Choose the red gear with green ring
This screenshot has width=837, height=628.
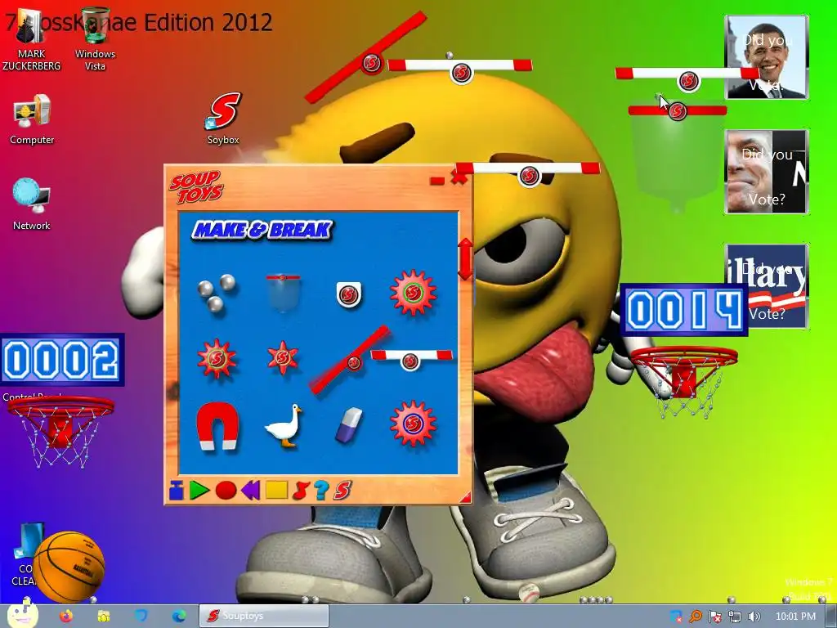(413, 293)
